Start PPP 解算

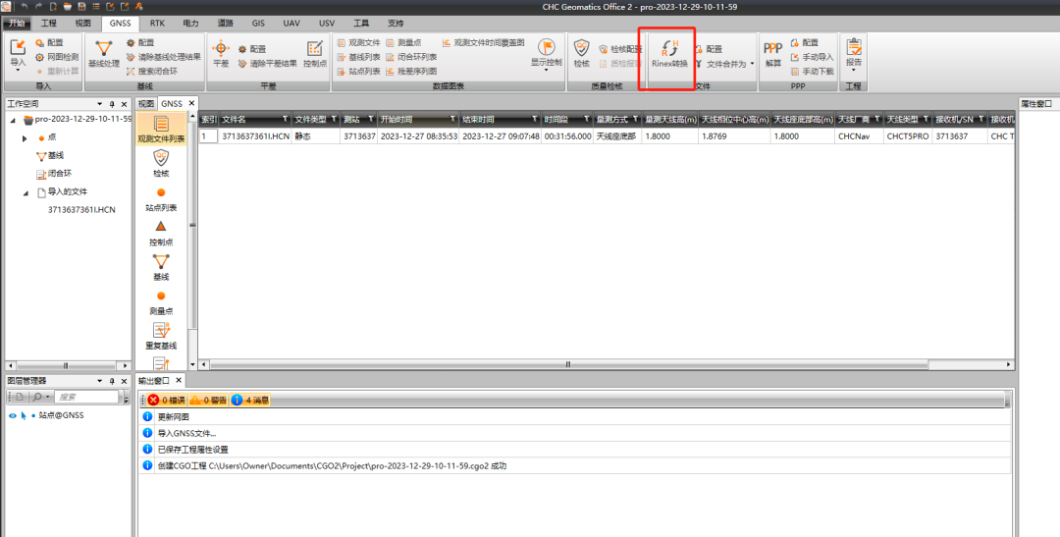point(772,54)
